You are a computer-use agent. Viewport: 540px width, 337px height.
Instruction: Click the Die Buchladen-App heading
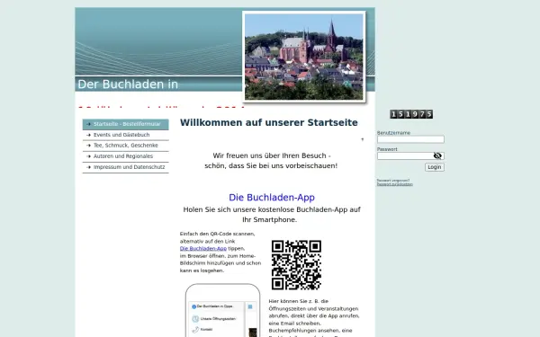pyautogui.click(x=272, y=198)
